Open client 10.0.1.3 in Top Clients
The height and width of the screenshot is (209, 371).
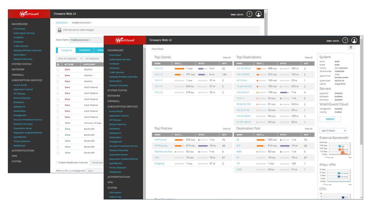159,74
